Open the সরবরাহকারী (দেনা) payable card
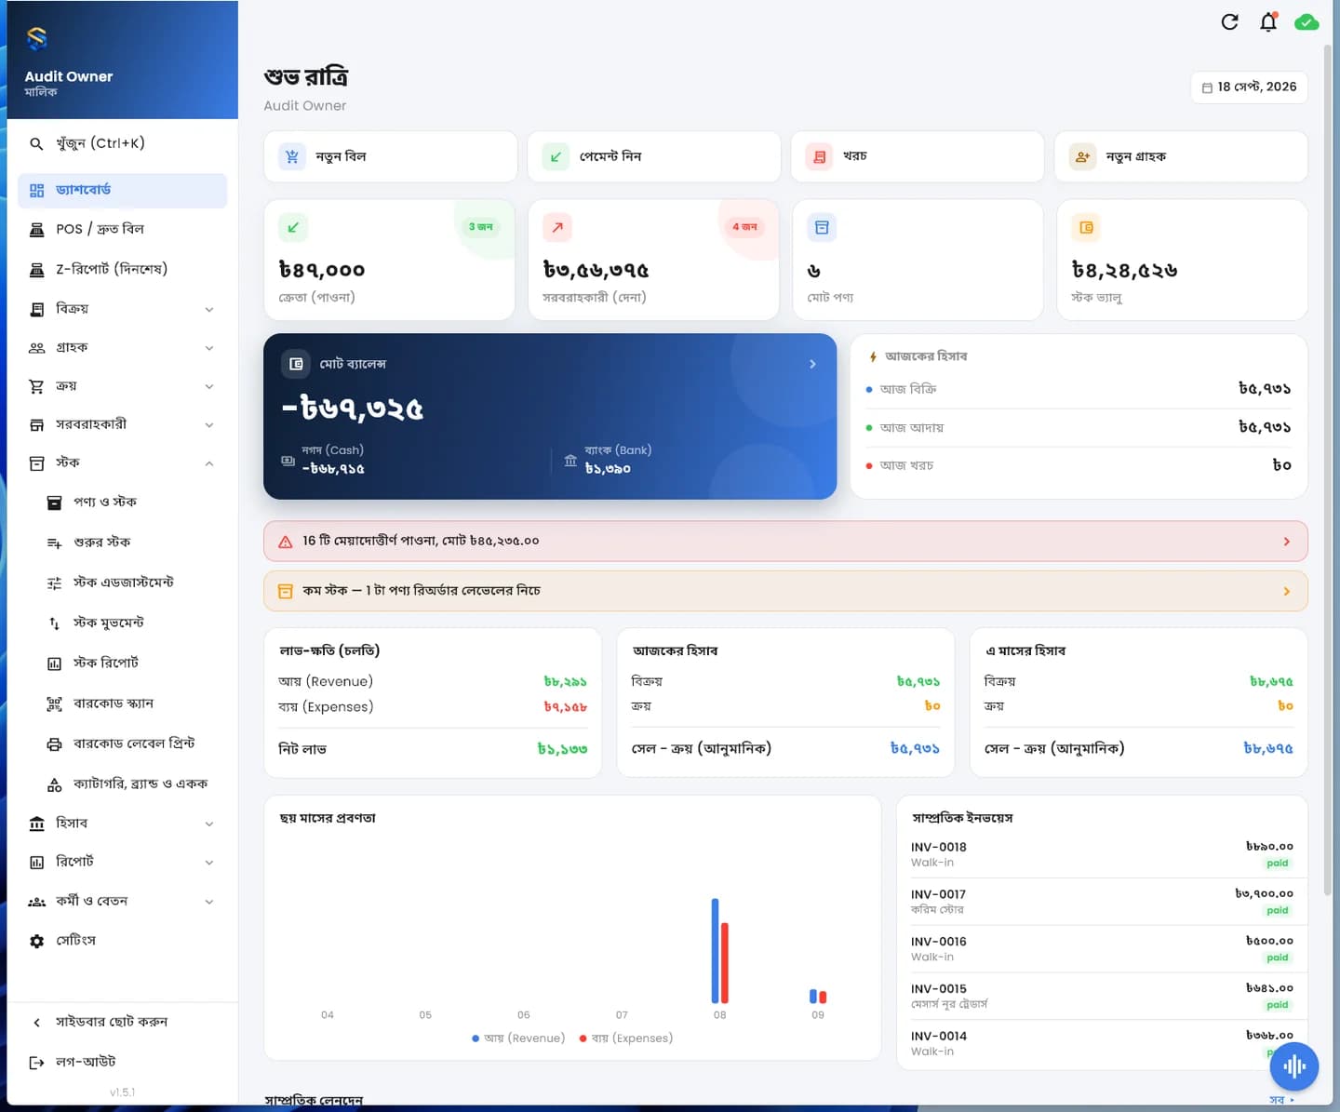 tap(653, 260)
